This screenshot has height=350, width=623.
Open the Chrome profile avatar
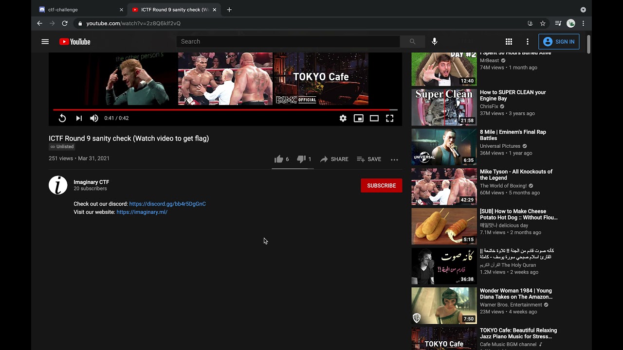click(x=571, y=23)
